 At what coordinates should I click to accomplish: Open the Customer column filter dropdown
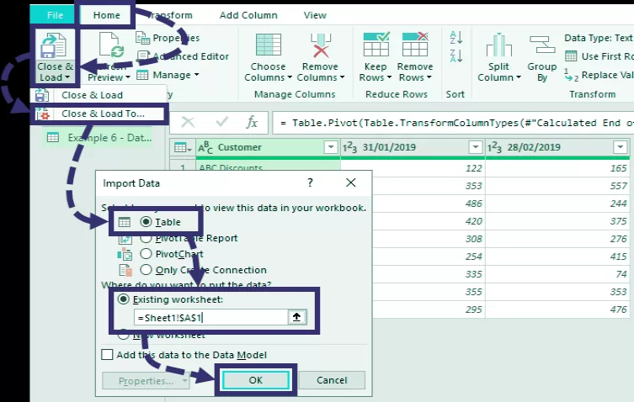(x=330, y=147)
